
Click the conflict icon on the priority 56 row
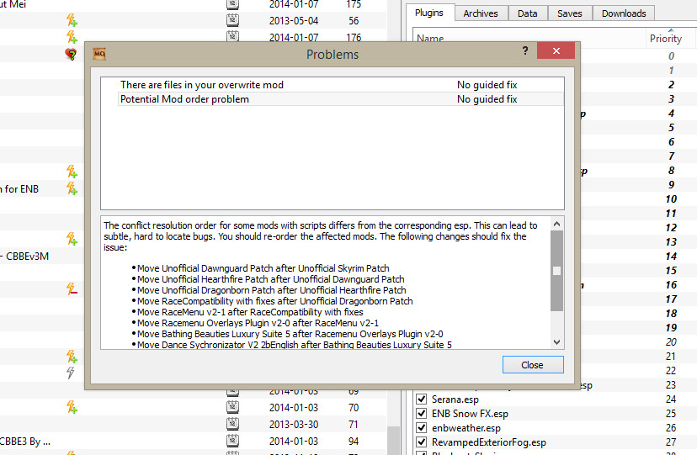coord(72,20)
